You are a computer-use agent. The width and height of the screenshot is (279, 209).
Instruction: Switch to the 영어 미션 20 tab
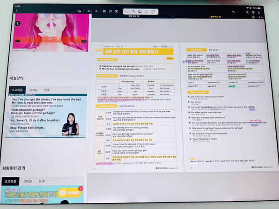point(216,17)
